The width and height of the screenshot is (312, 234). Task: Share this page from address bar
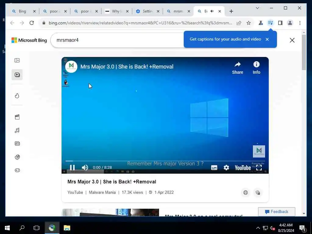239,23
